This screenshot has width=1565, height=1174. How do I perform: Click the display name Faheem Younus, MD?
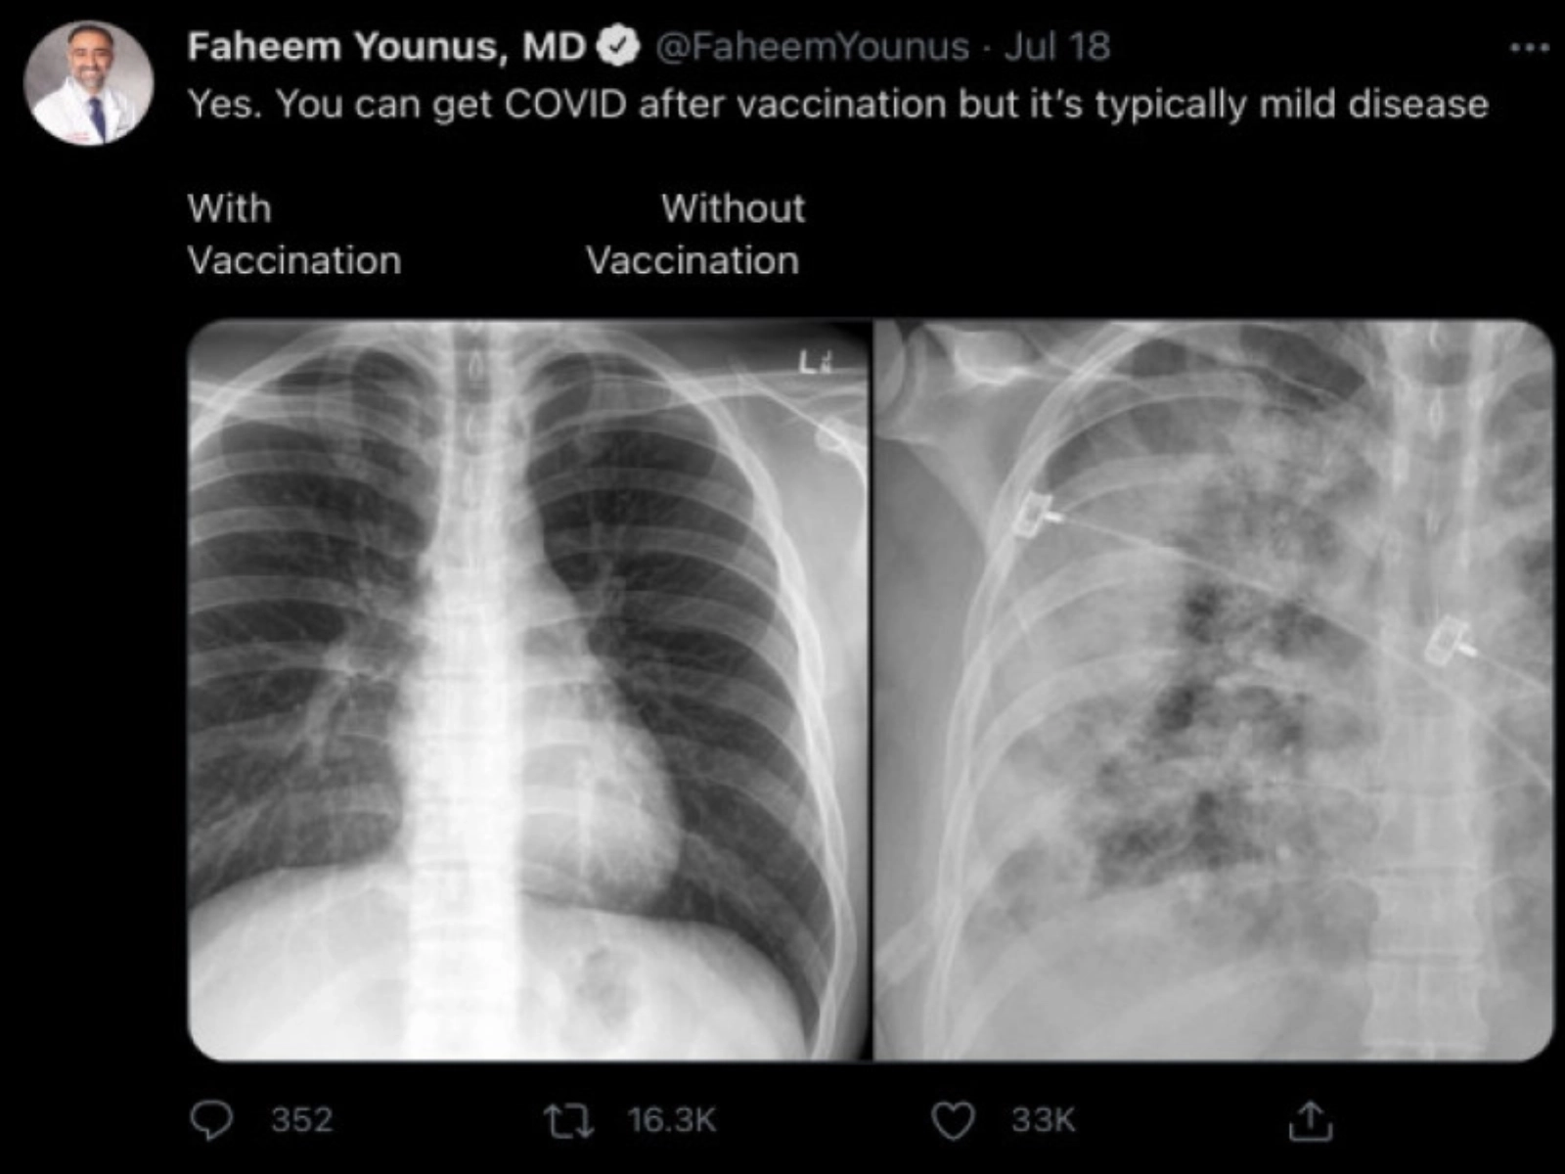(386, 46)
